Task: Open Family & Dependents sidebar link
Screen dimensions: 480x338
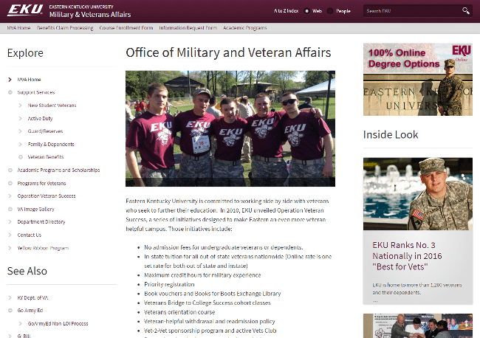Action: click(51, 145)
